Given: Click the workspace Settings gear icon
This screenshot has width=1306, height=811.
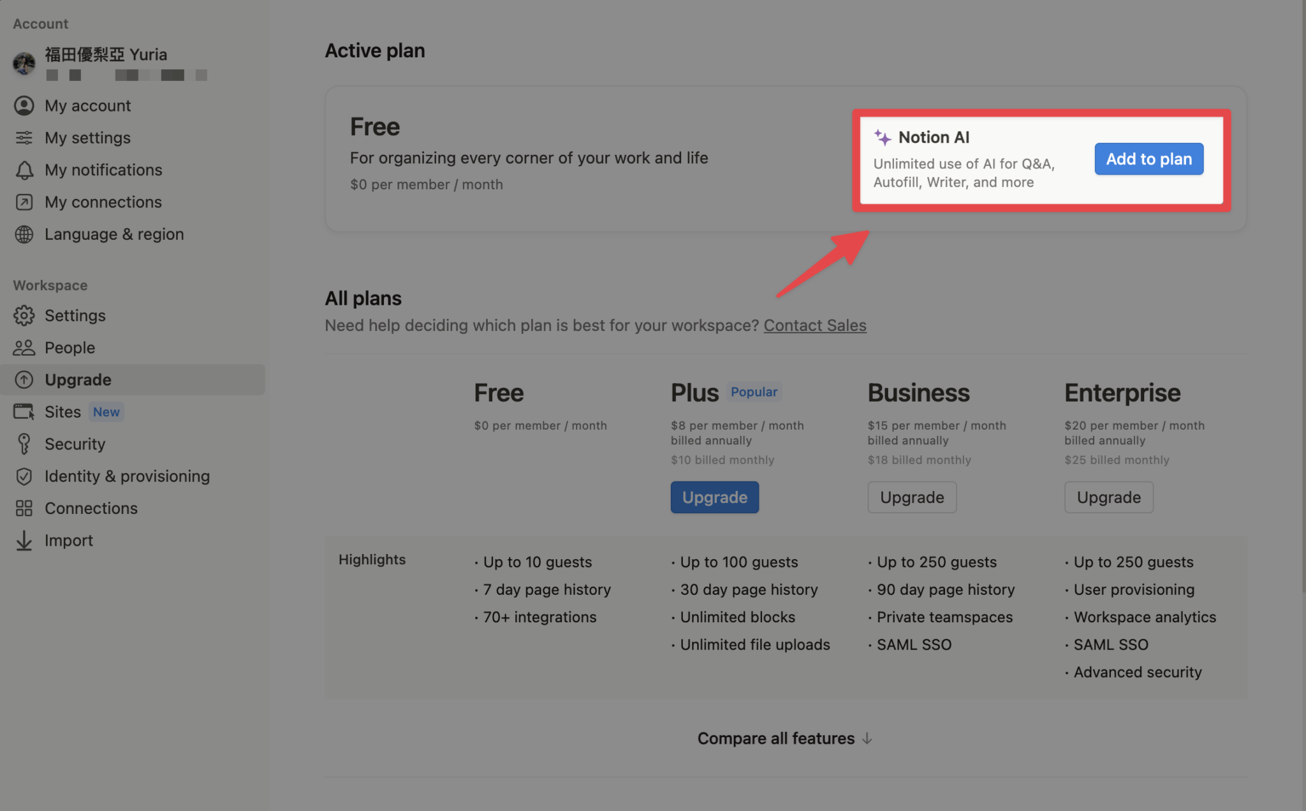Looking at the screenshot, I should point(24,316).
